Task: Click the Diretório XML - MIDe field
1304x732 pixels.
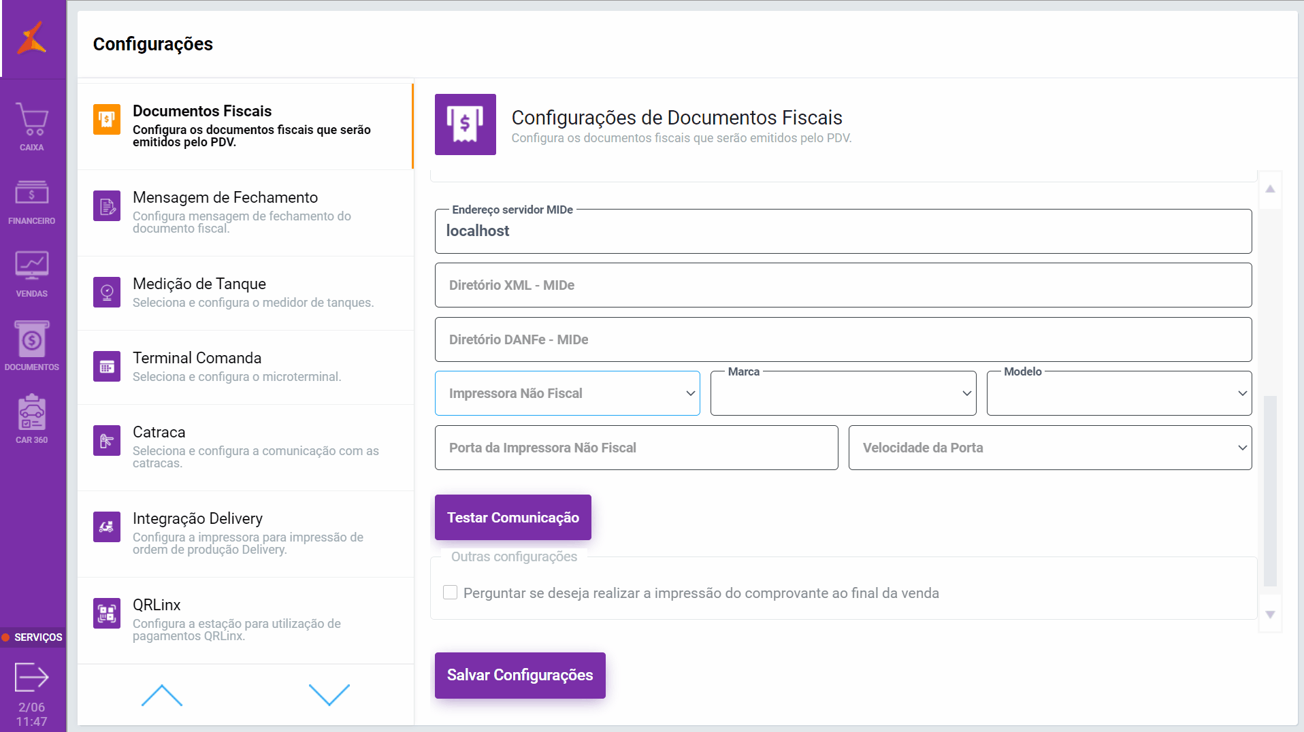Action: [x=843, y=285]
